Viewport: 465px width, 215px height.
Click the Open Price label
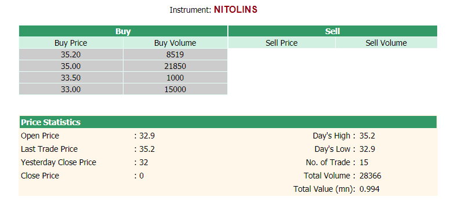pos(40,136)
